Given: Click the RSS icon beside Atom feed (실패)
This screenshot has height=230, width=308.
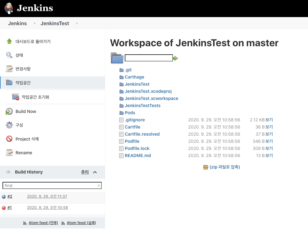Looking at the screenshot, I should 63,223.
